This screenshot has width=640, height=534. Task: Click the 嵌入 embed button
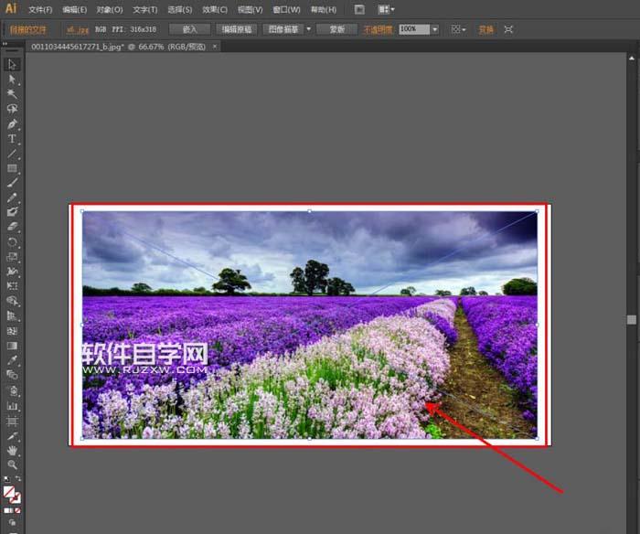click(x=189, y=29)
